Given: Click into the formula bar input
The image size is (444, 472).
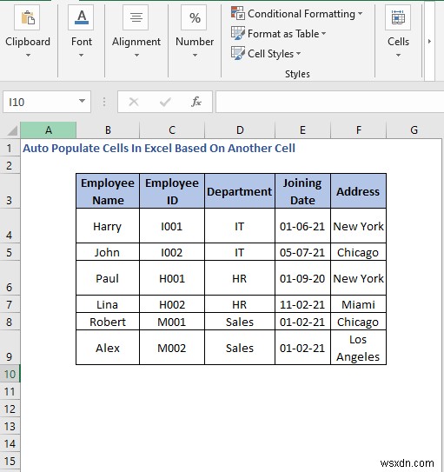Looking at the screenshot, I should pos(329,102).
